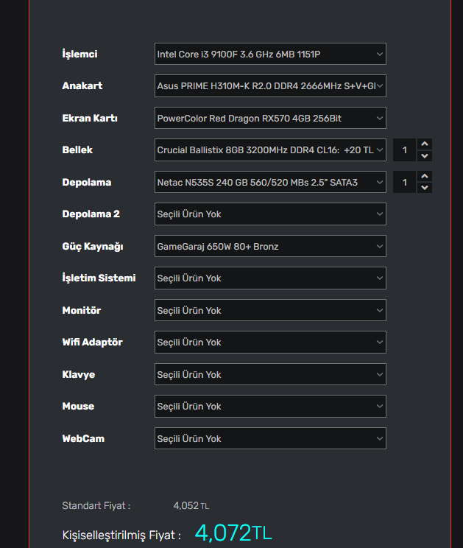This screenshot has height=548, width=463.
Task: Decrease the Depolama quantity with down arrow
Action: coord(424,188)
